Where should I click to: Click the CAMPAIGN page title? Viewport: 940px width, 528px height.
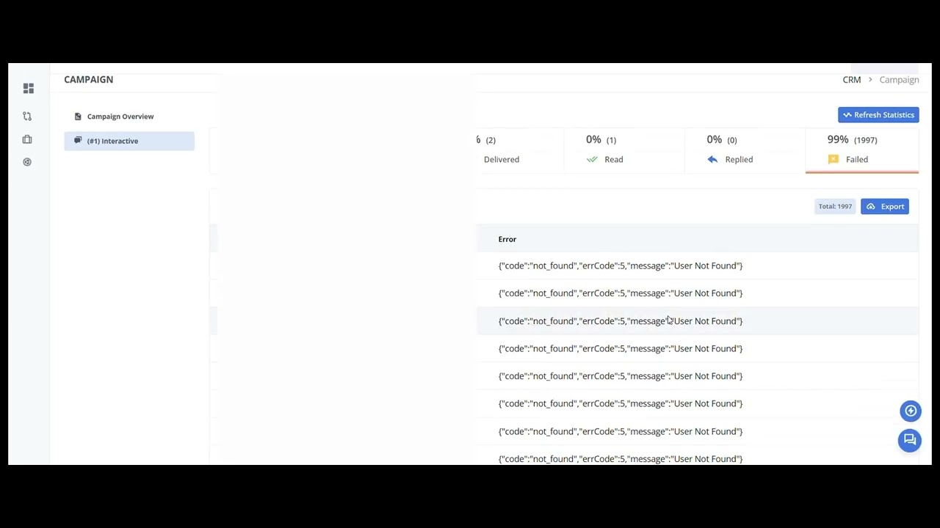[89, 79]
